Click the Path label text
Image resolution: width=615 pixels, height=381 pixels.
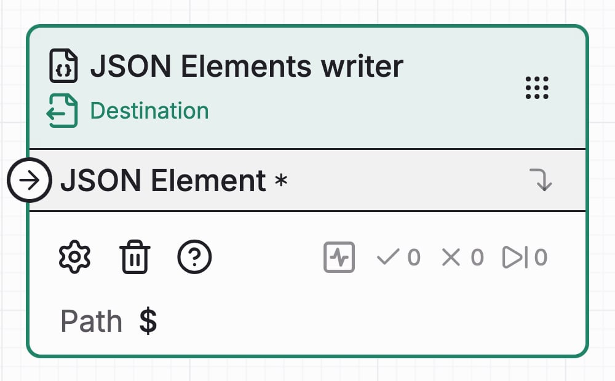(x=92, y=321)
